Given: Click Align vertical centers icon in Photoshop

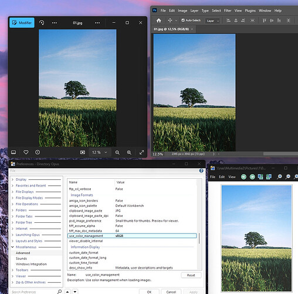Looking at the screenshot, I should pyautogui.click(x=272, y=20).
